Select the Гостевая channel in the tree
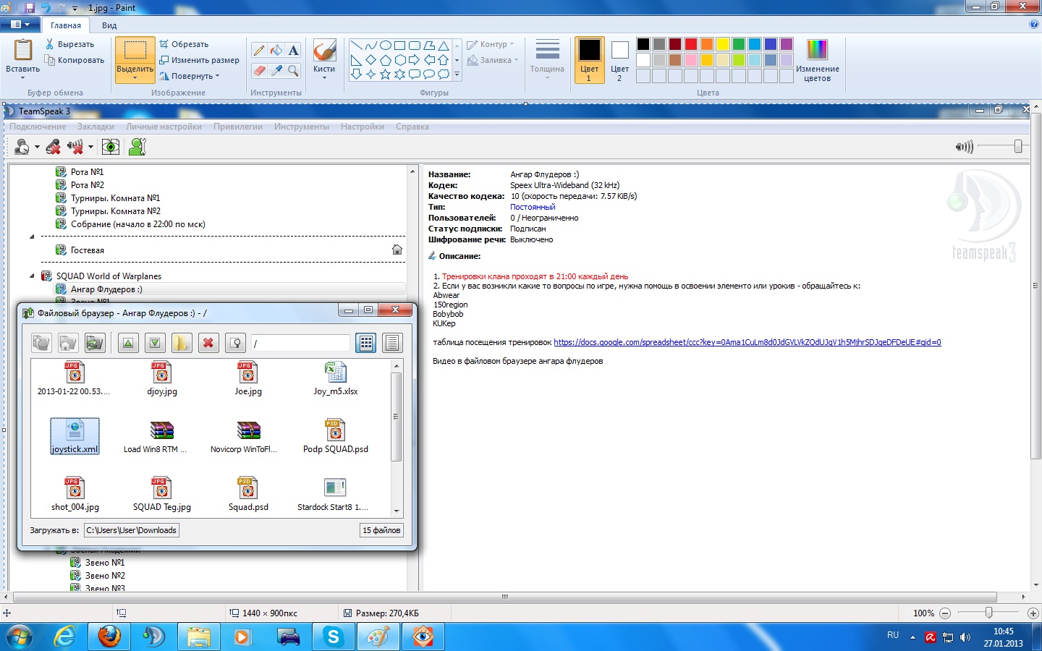The width and height of the screenshot is (1042, 651). pos(88,250)
